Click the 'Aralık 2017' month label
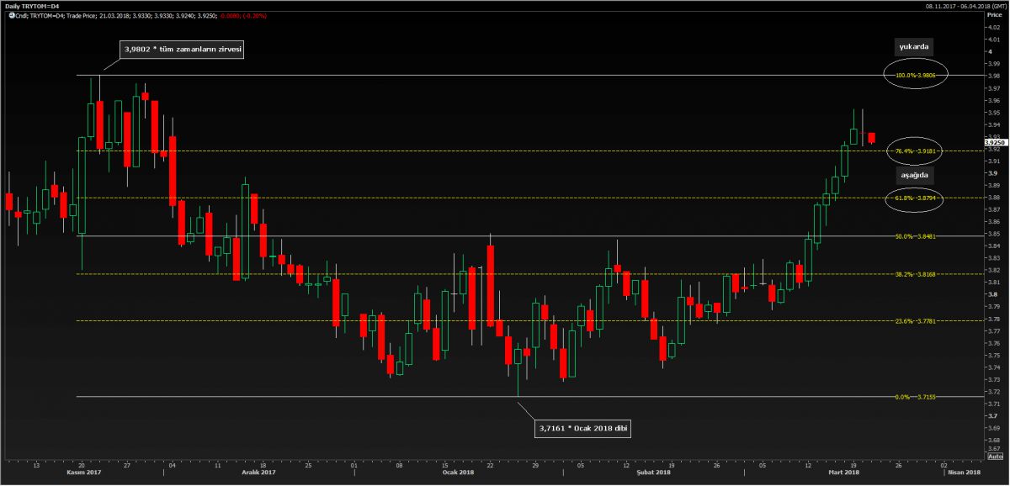Screen dimensions: 1010x486 coord(260,473)
